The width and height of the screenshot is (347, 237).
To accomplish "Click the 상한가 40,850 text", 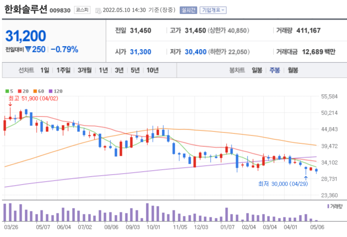I will pyautogui.click(x=229, y=30).
